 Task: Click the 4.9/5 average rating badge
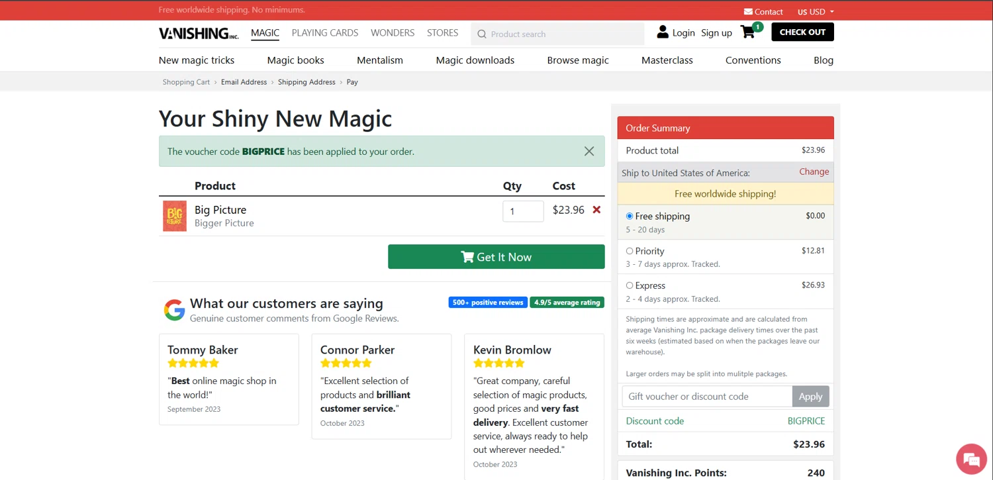[x=567, y=303]
